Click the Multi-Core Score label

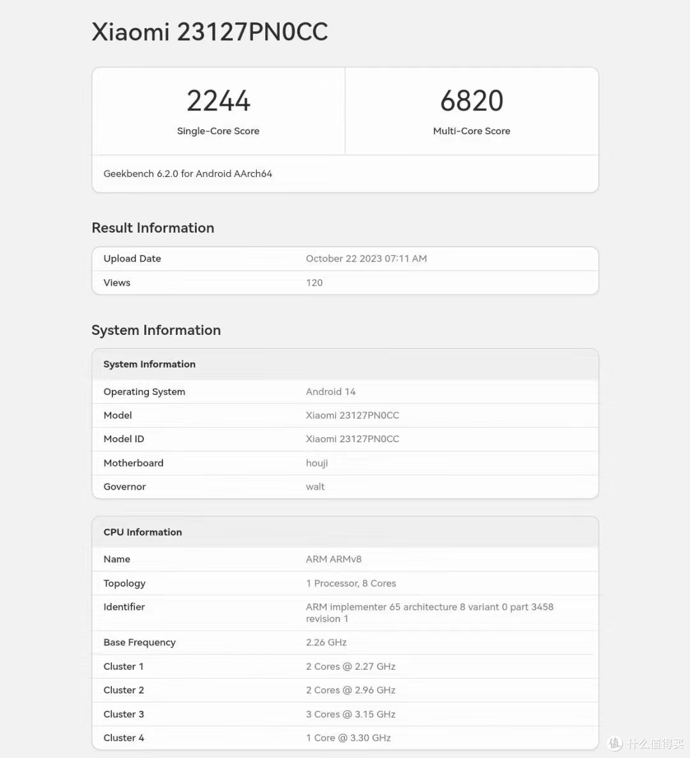click(x=471, y=131)
